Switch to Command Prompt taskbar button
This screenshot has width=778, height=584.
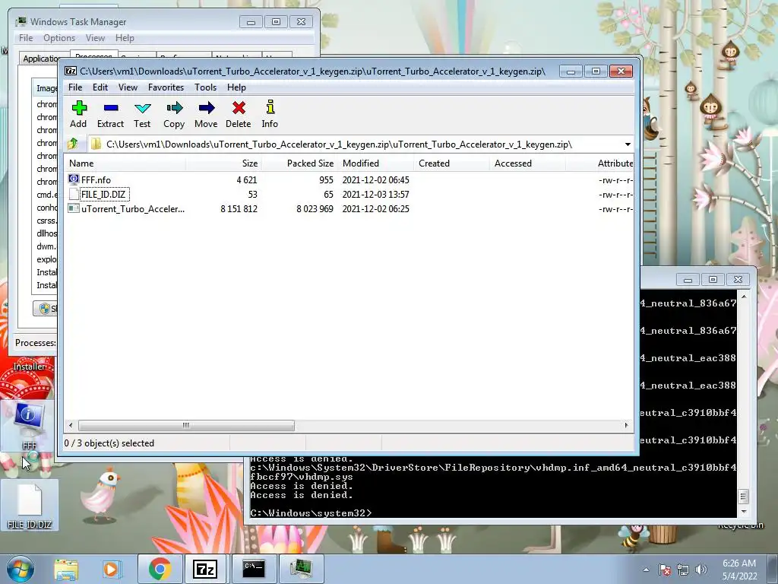pos(254,569)
